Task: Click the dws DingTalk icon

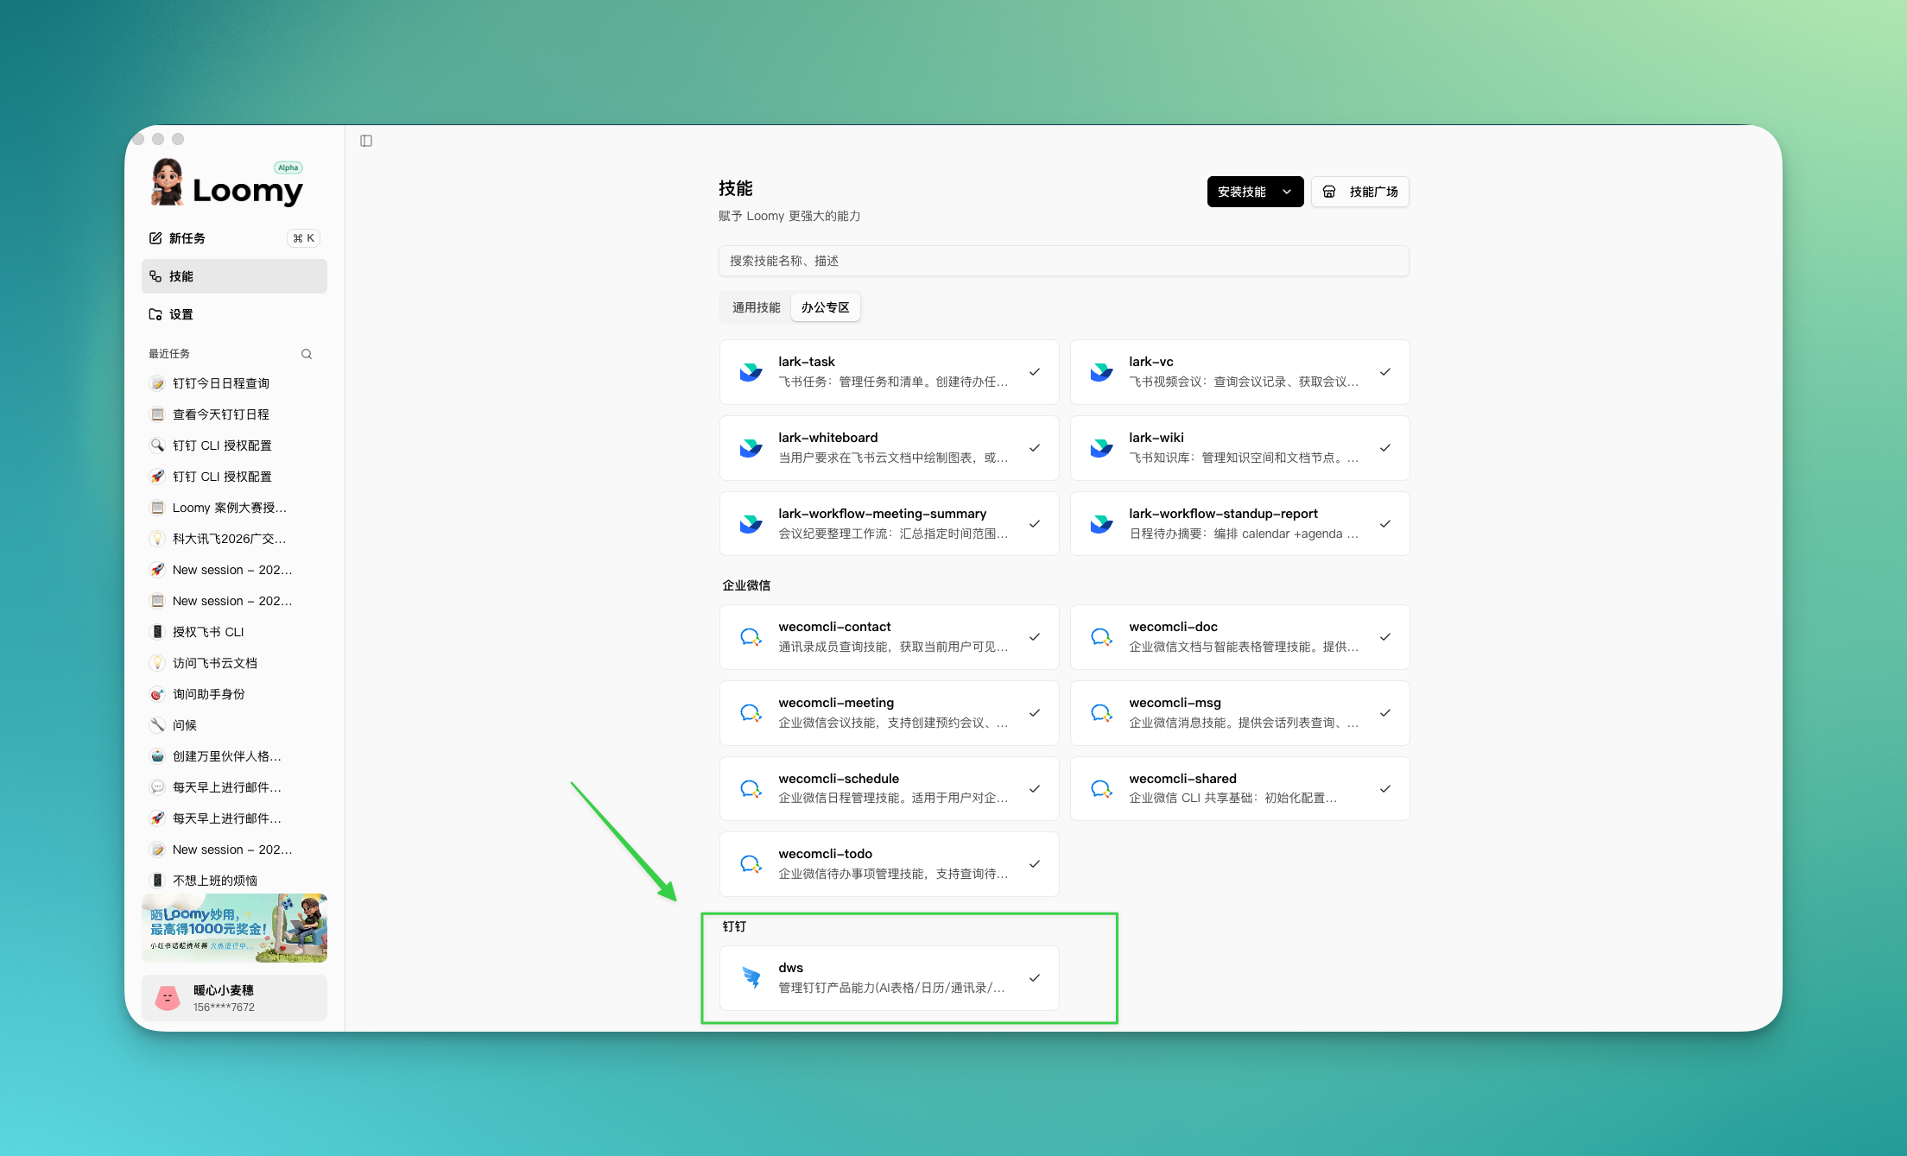Action: pyautogui.click(x=751, y=978)
